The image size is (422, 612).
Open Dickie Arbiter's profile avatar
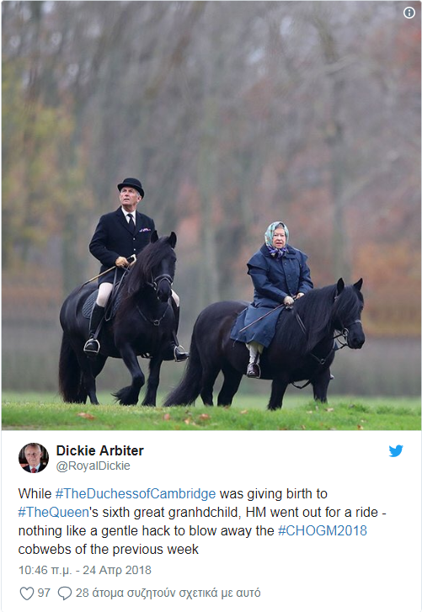(x=34, y=458)
